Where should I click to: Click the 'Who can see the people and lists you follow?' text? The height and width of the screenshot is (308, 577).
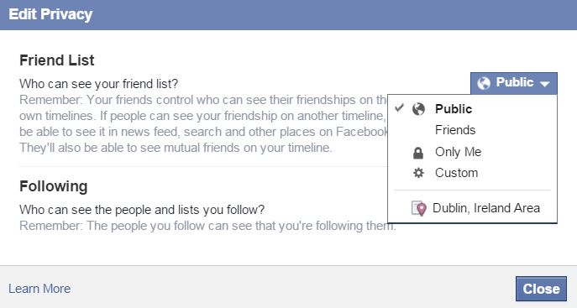(x=142, y=210)
